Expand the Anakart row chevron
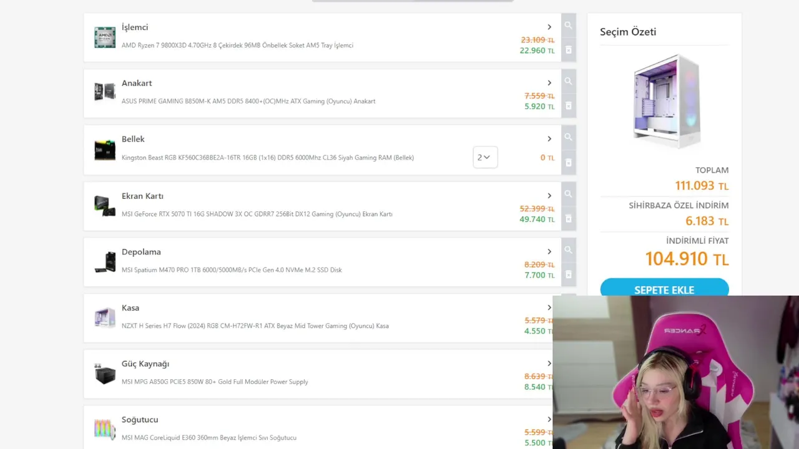799x449 pixels. 549,83
